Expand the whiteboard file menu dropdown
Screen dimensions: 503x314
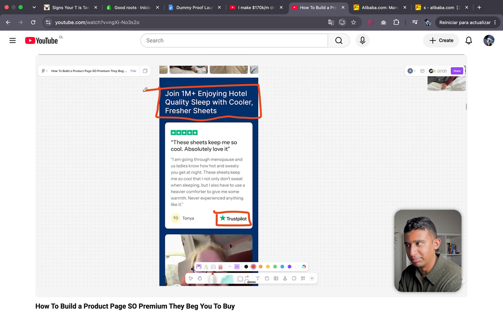click(x=44, y=71)
